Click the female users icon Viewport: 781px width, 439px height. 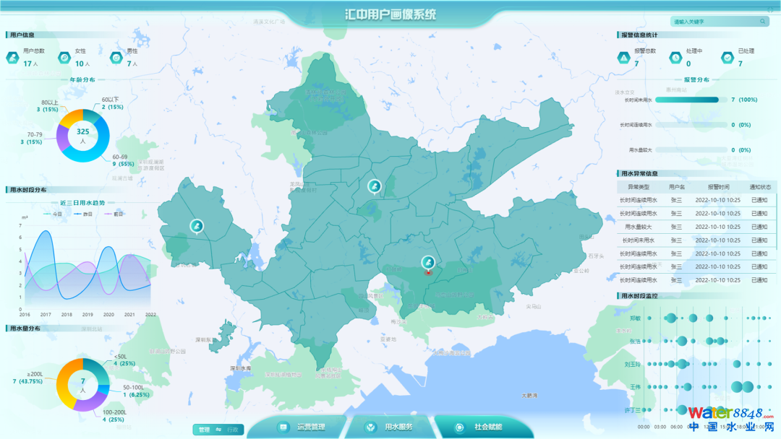coord(64,57)
